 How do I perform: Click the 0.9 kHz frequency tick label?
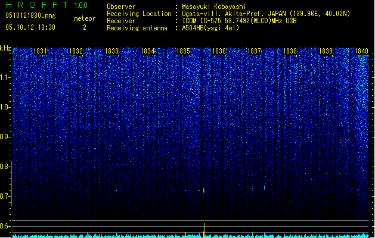tap(5, 137)
